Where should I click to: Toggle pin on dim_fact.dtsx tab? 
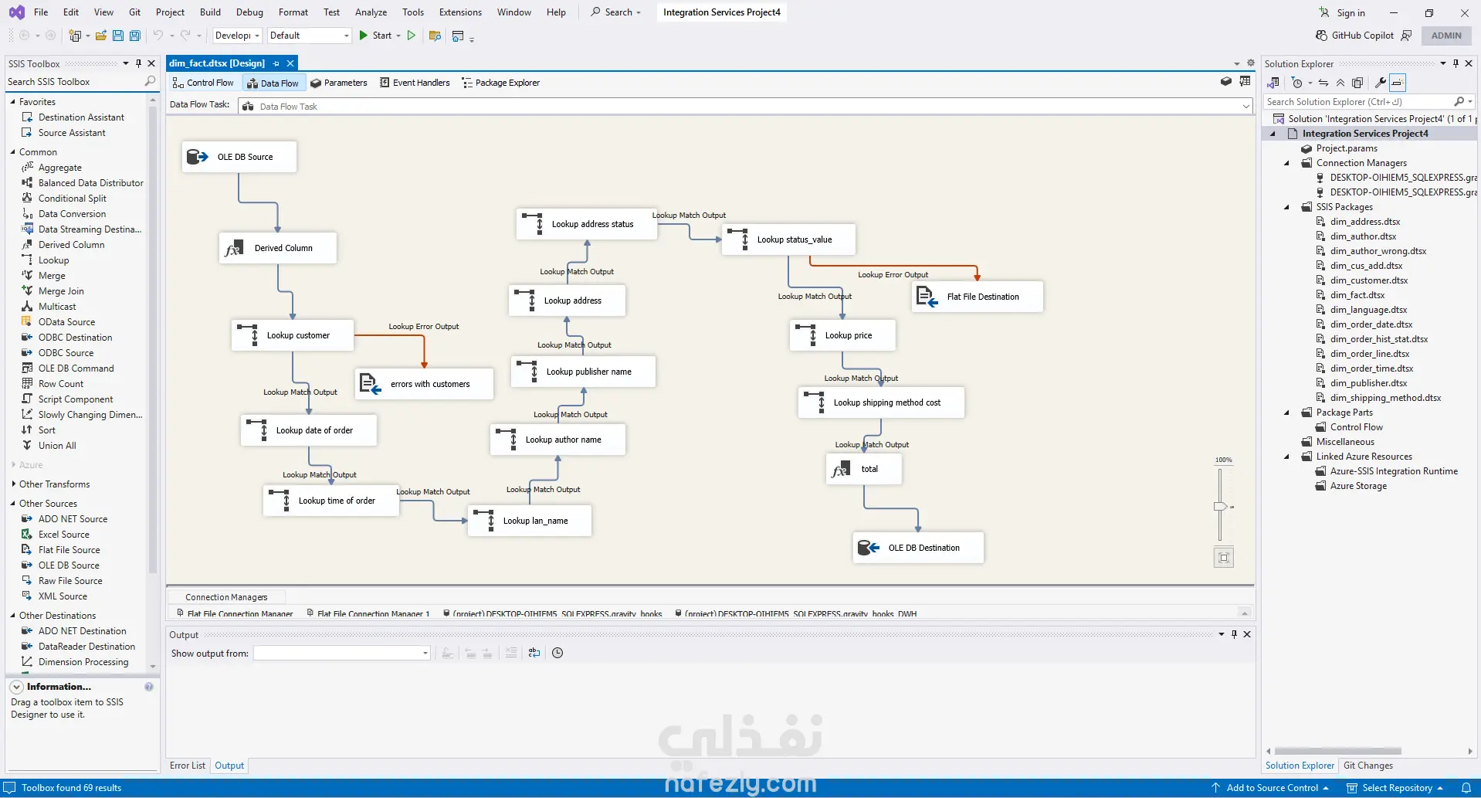point(276,63)
